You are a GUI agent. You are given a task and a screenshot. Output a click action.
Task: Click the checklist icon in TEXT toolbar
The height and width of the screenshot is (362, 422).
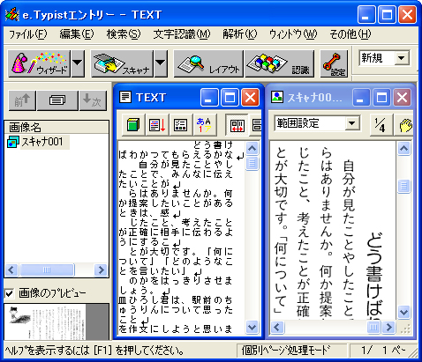click(180, 124)
